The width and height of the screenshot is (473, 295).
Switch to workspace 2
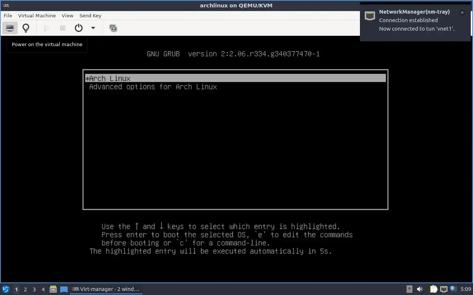(x=25, y=289)
